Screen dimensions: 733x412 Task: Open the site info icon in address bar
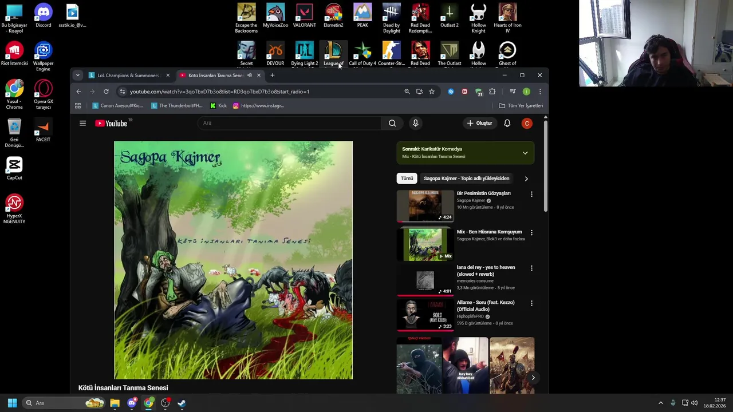point(122,92)
